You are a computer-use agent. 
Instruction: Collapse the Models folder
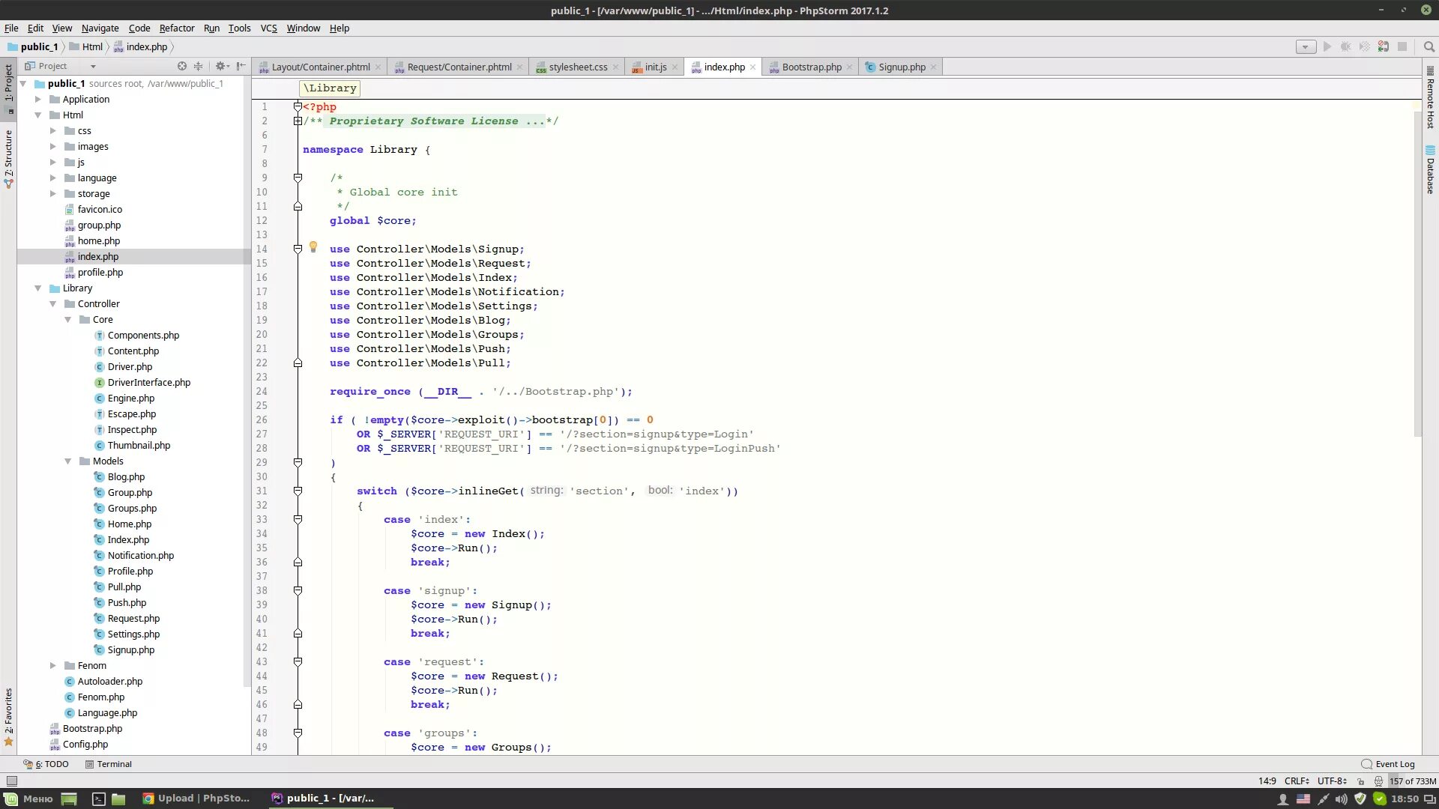(67, 461)
